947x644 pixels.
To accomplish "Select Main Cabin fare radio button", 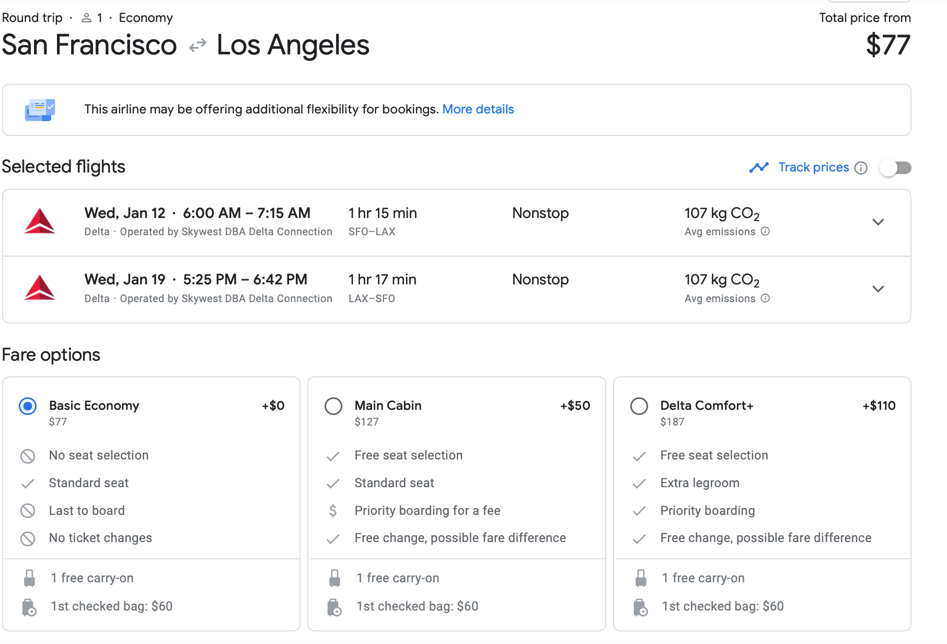I will (x=333, y=406).
